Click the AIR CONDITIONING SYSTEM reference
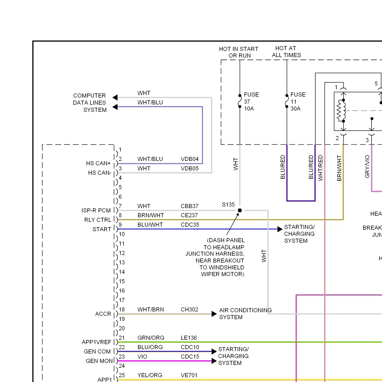Viewport: 382px width, 382px height. coord(245,313)
